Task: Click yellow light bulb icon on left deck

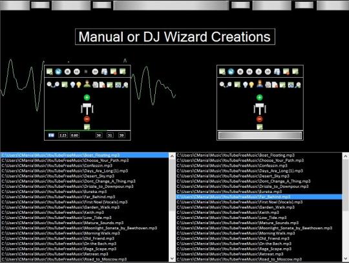Action: (79, 85)
